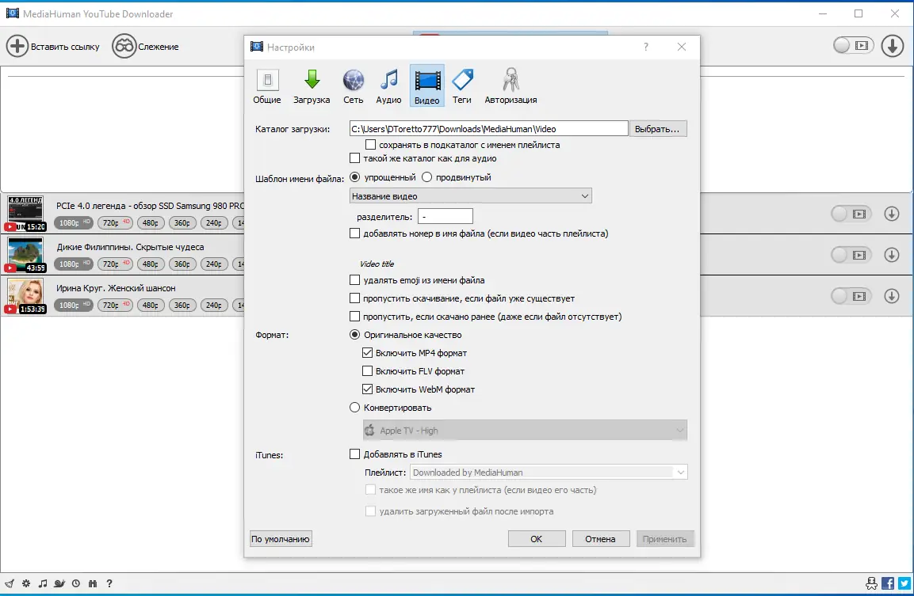The image size is (914, 596).
Task: Select the Видео settings tab
Action: 427,85
